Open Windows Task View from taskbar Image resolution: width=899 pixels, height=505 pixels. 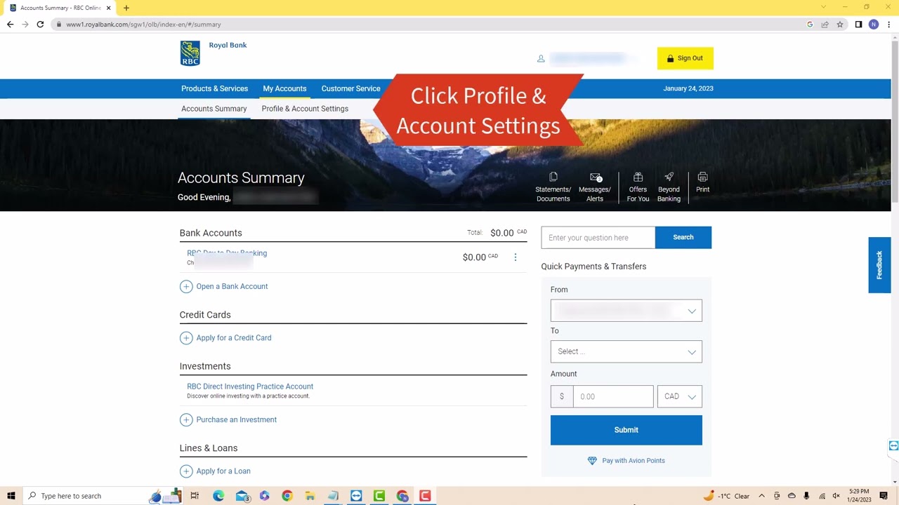coord(195,496)
